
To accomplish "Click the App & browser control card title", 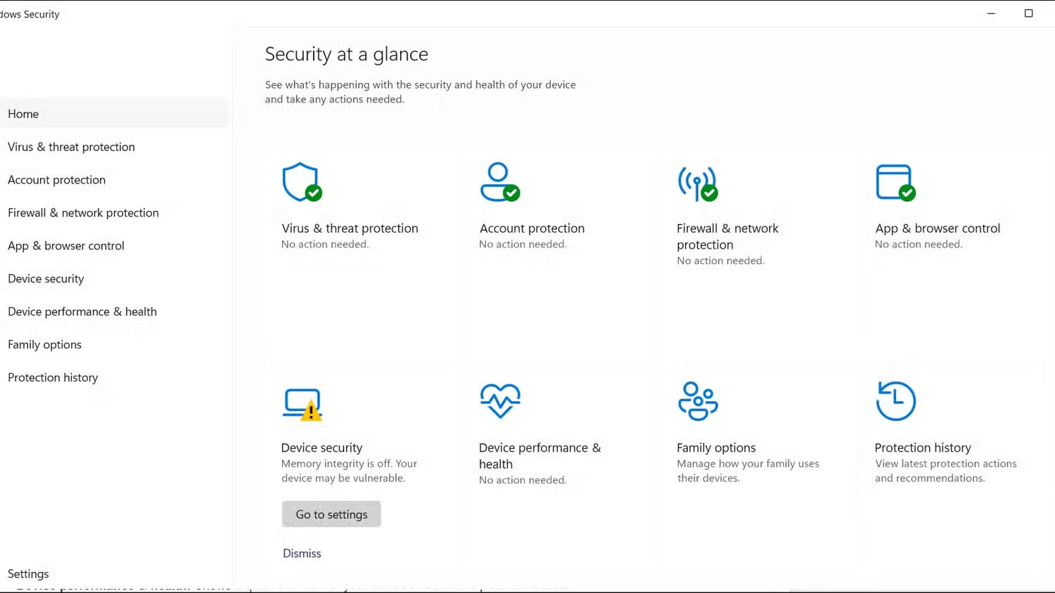I will point(938,228).
